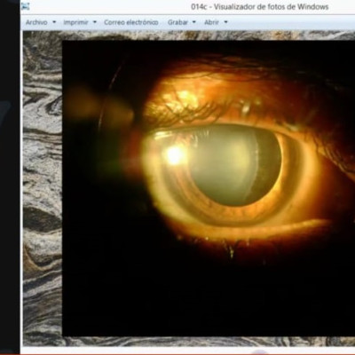Open the Abrir menu

211,22
